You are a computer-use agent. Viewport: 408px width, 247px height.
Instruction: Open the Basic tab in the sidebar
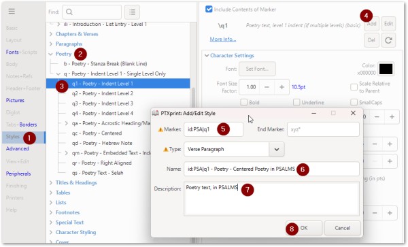(12, 28)
